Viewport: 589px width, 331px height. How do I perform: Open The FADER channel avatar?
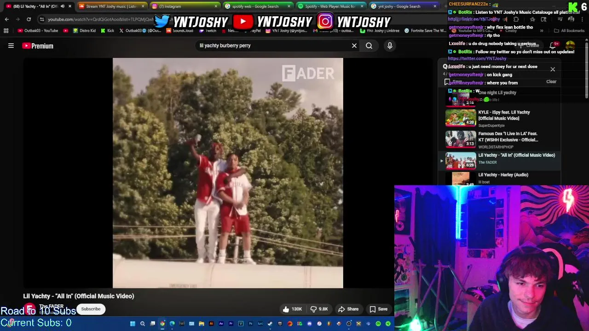tap(29, 308)
